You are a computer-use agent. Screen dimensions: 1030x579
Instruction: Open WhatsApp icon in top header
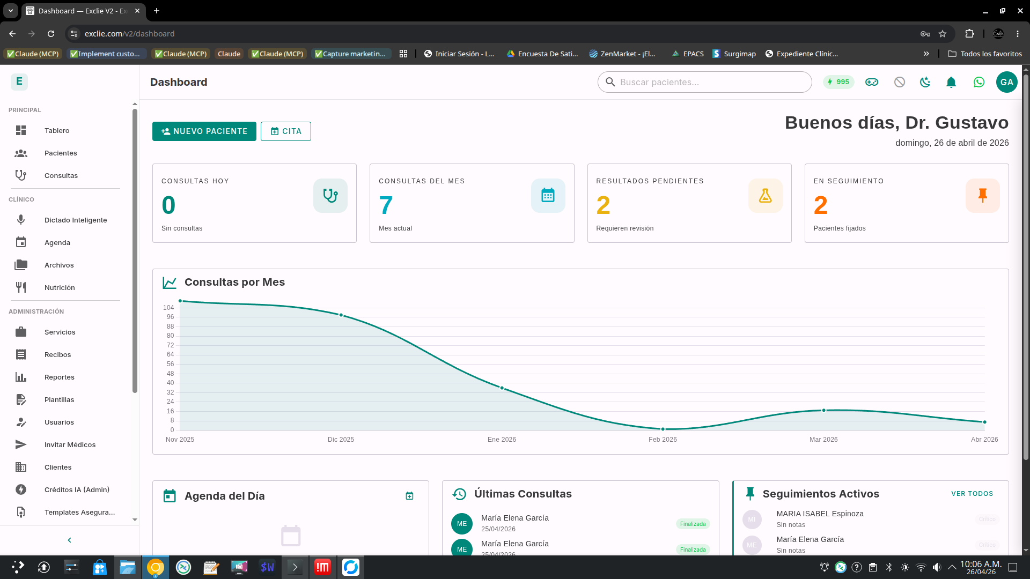click(x=979, y=82)
